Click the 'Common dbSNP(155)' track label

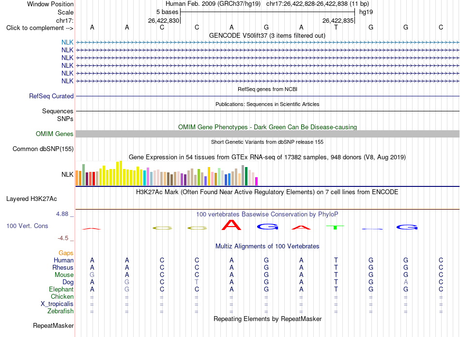43,149
